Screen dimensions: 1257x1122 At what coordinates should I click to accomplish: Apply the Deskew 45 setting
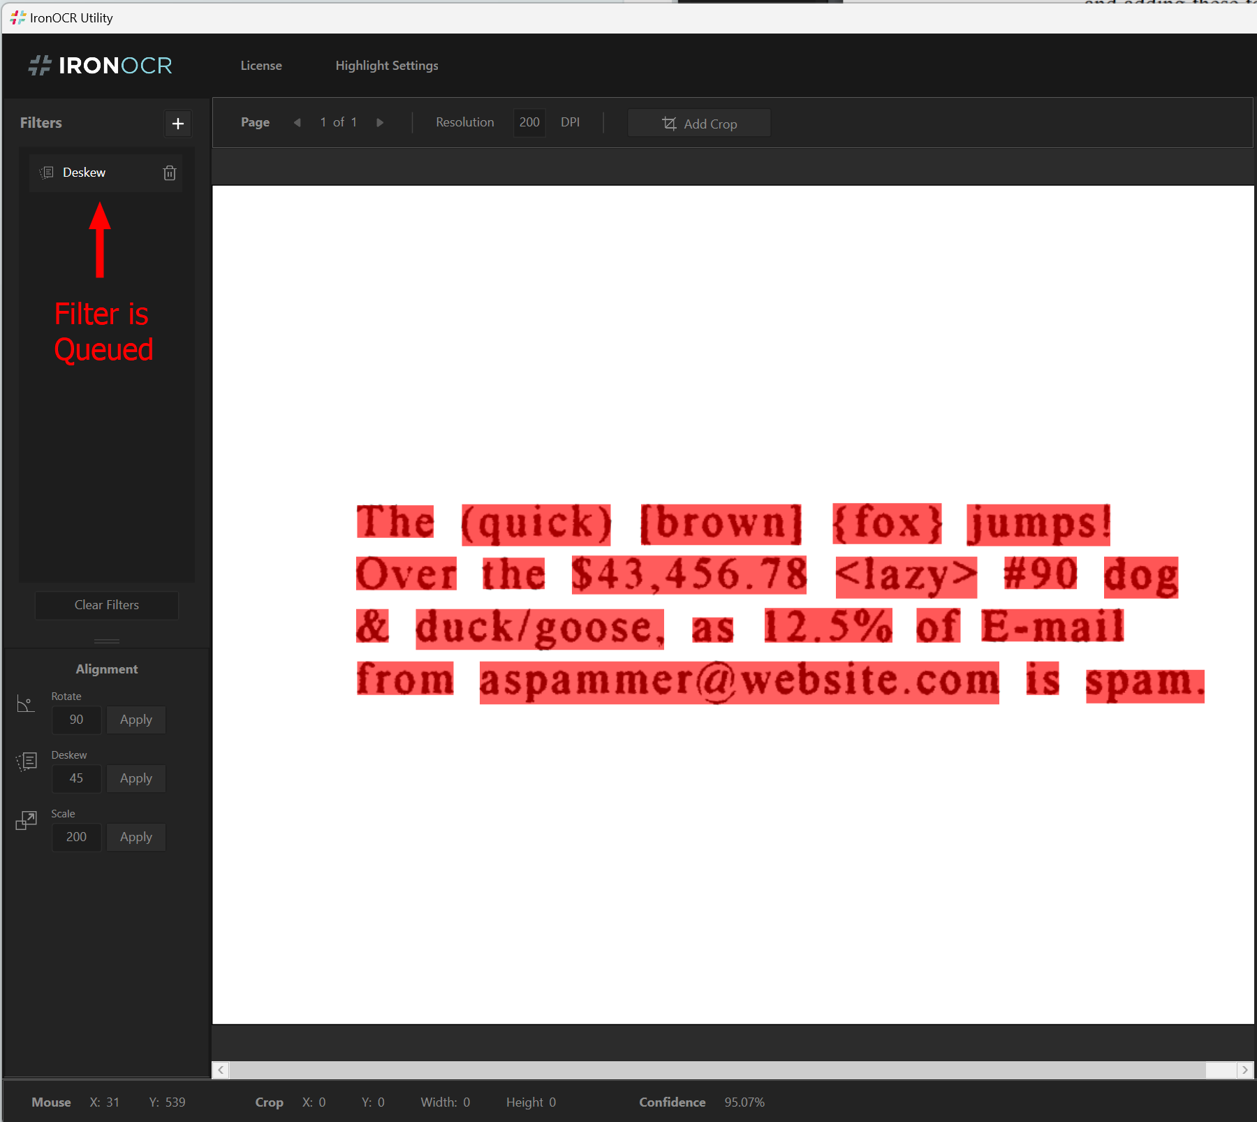(x=136, y=778)
